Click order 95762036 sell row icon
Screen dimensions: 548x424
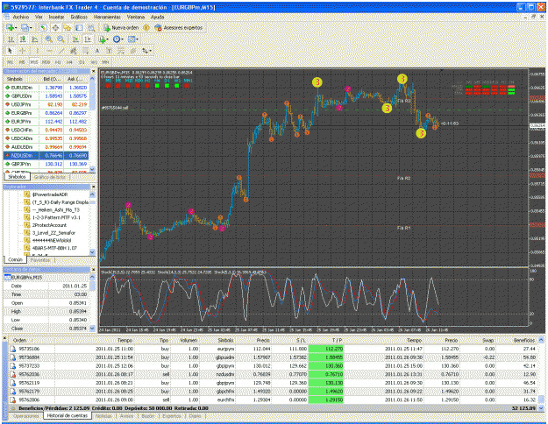[12, 374]
